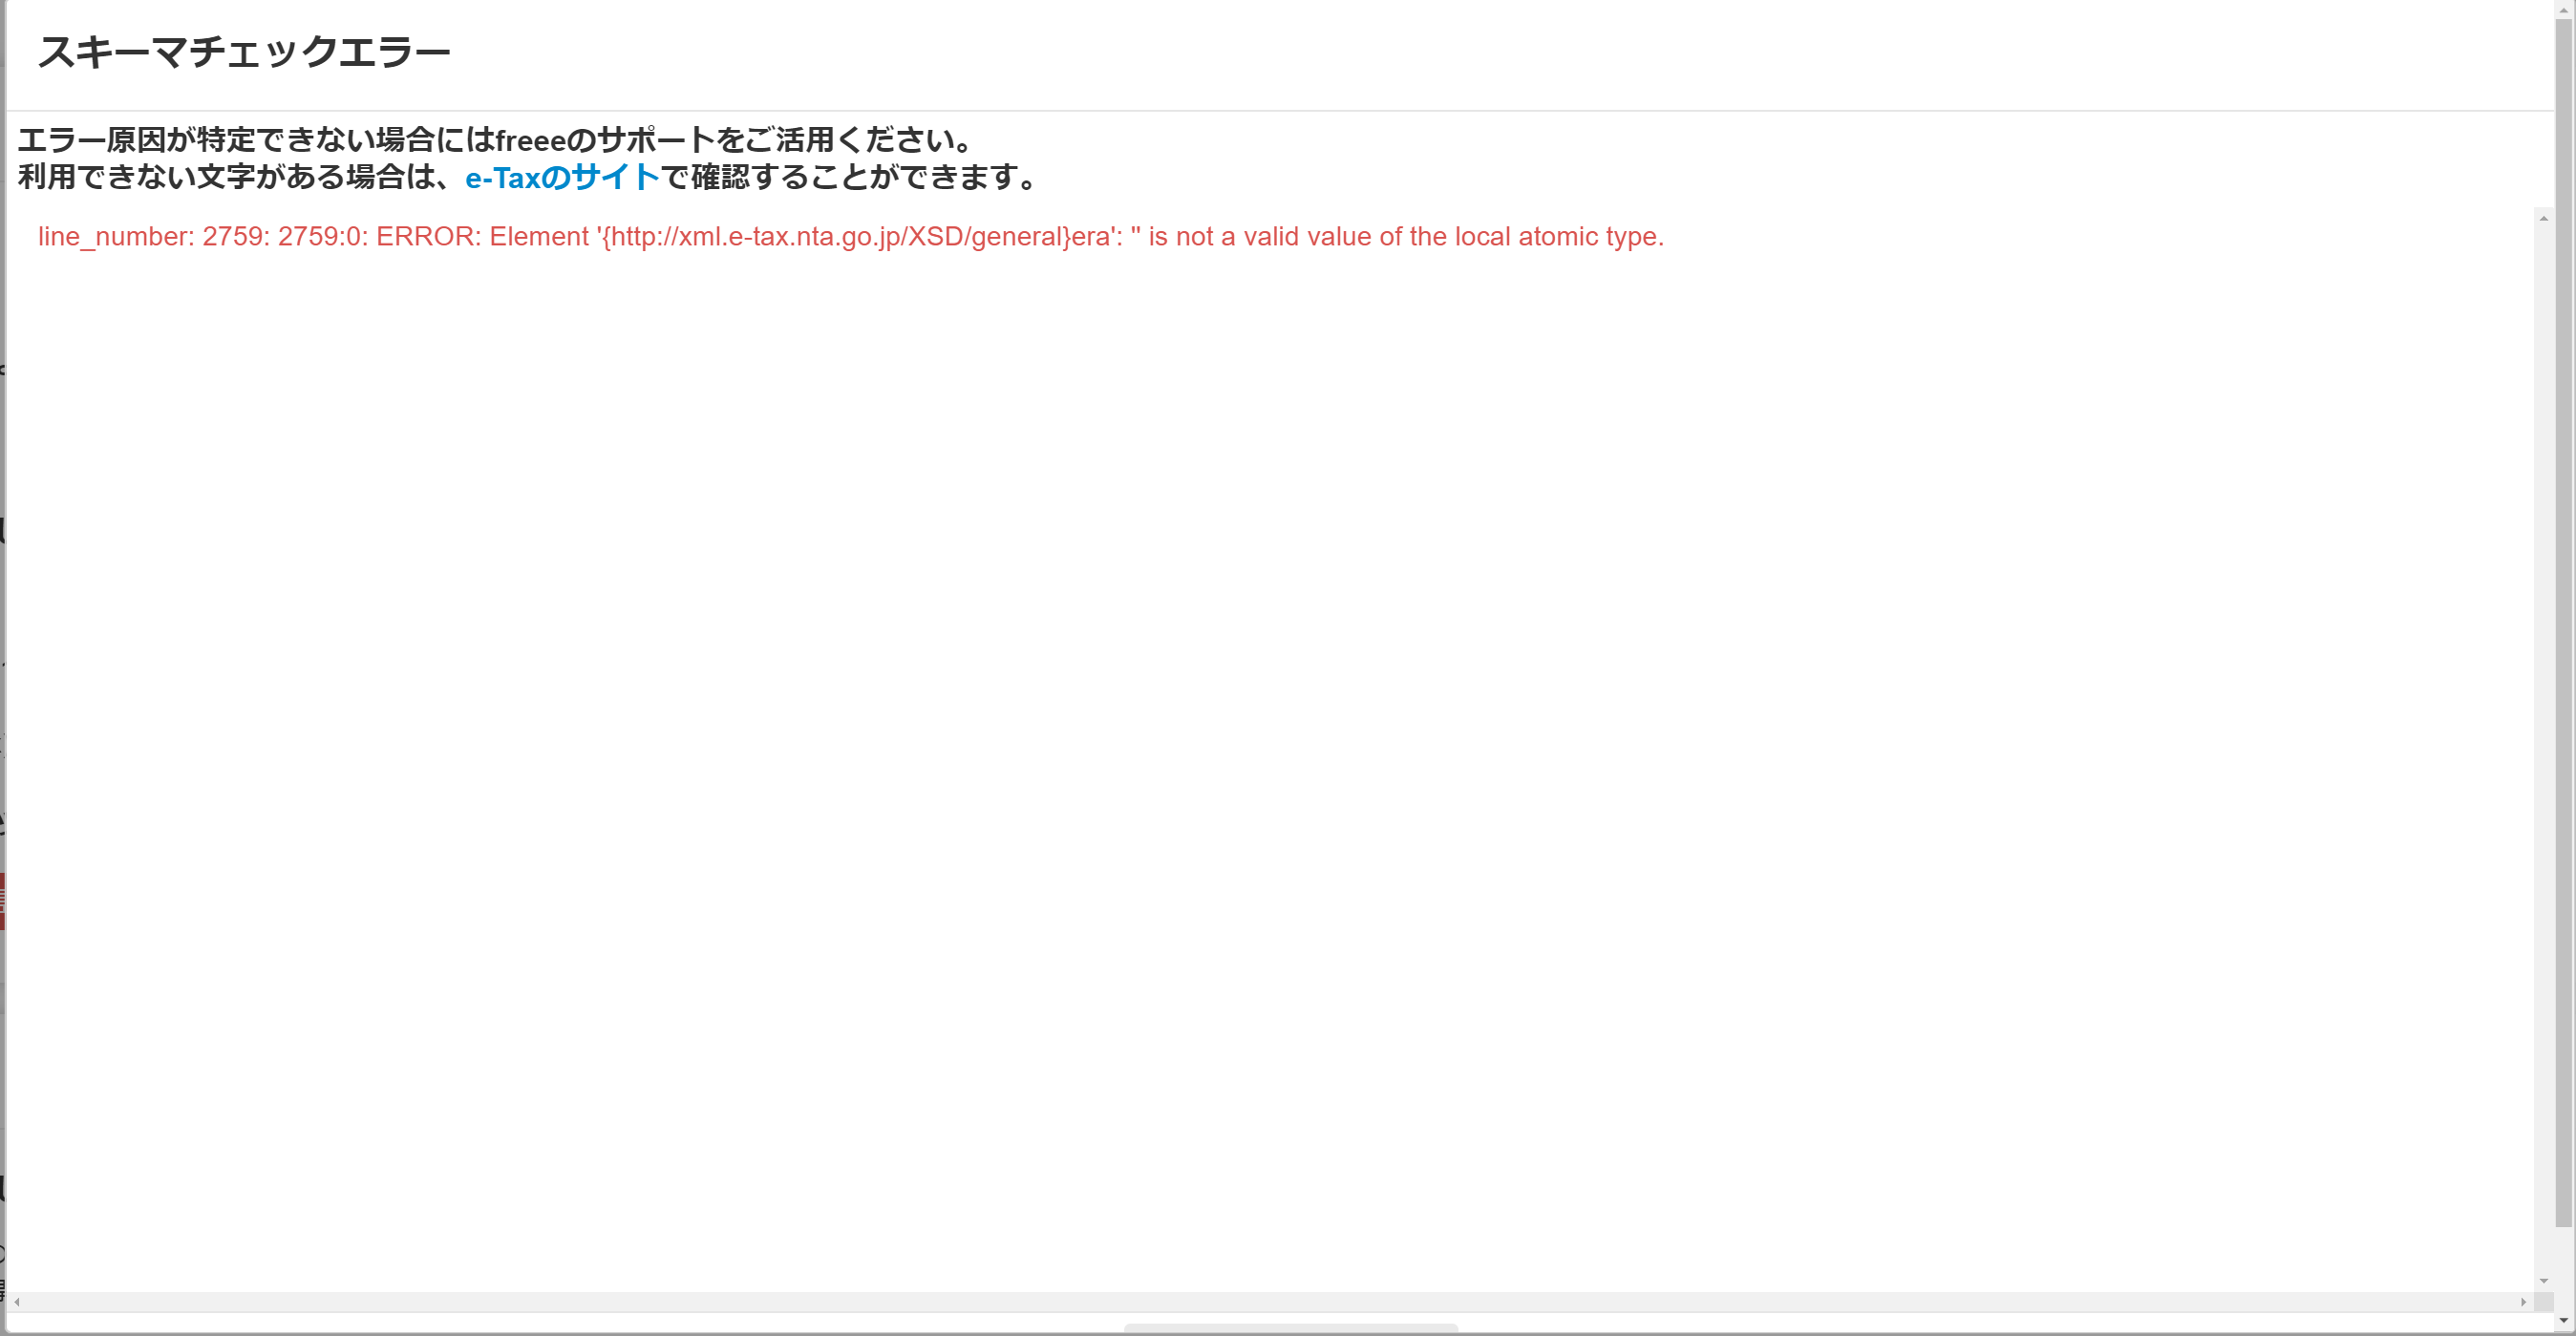Click inner error list scroll down arrow
Image resolution: width=2576 pixels, height=1336 pixels.
point(2543,1281)
